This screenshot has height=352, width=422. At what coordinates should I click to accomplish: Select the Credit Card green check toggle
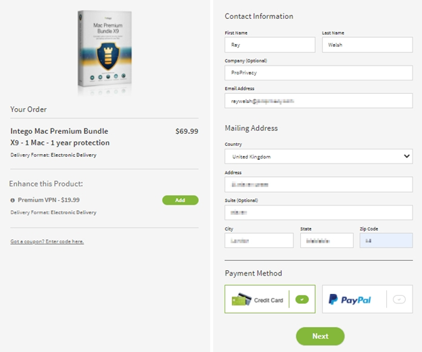pyautogui.click(x=302, y=299)
